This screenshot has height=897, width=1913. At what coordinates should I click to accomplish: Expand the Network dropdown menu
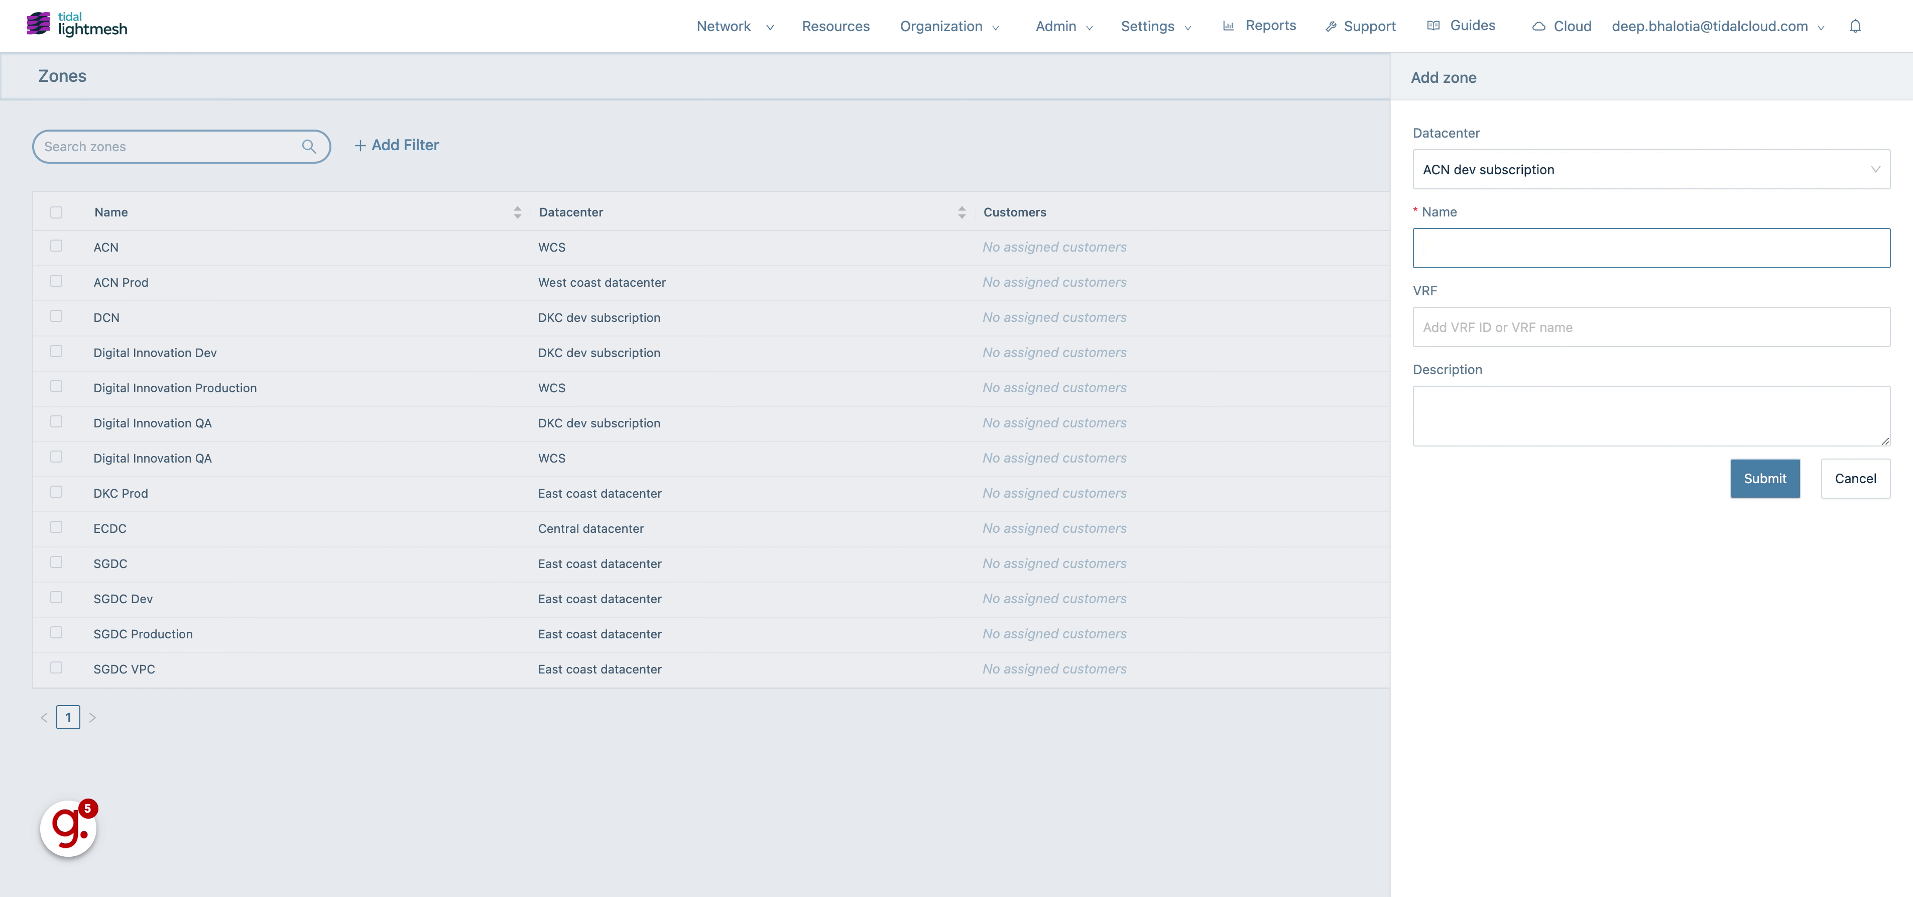point(733,26)
